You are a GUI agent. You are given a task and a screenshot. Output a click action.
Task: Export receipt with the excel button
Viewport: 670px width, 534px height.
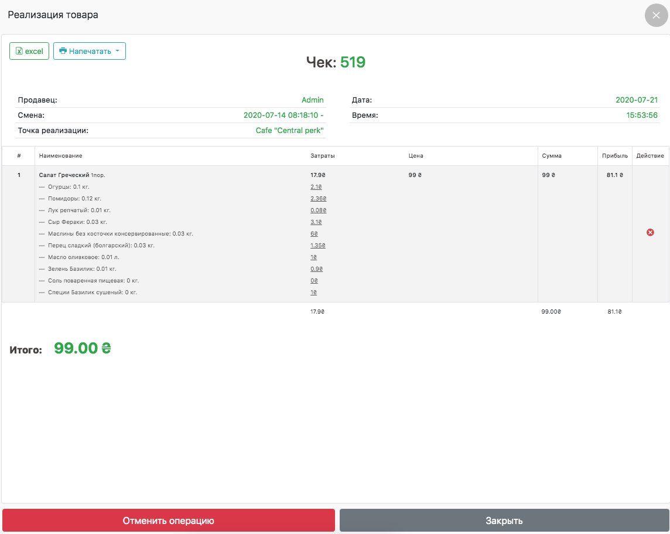[29, 51]
